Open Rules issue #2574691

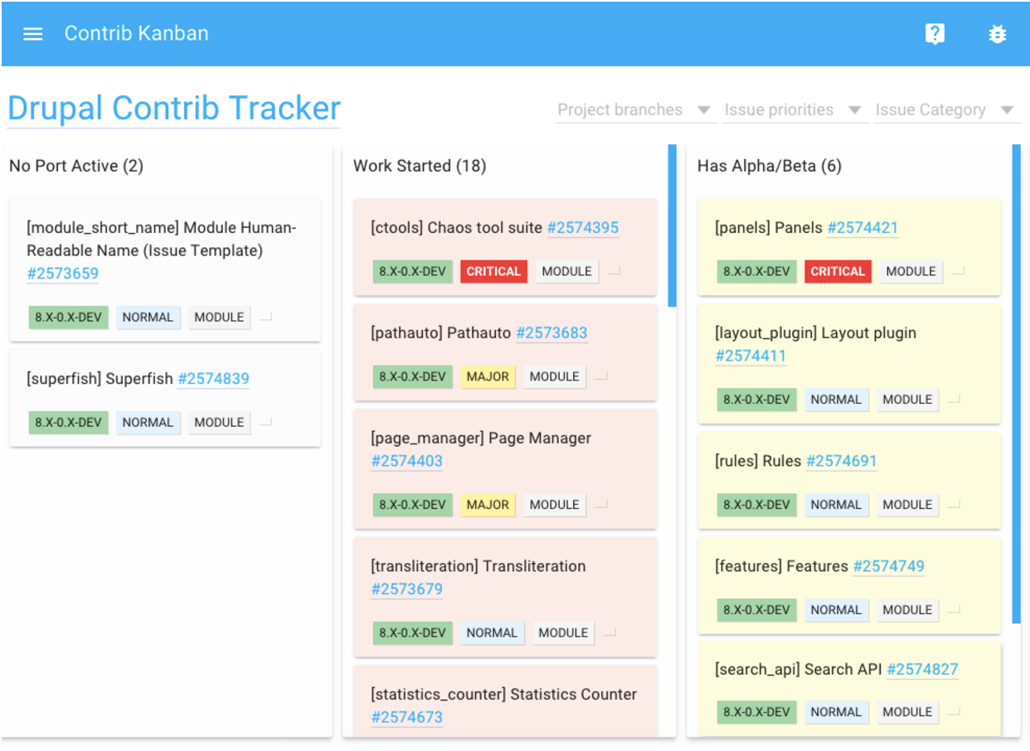pyautogui.click(x=842, y=461)
